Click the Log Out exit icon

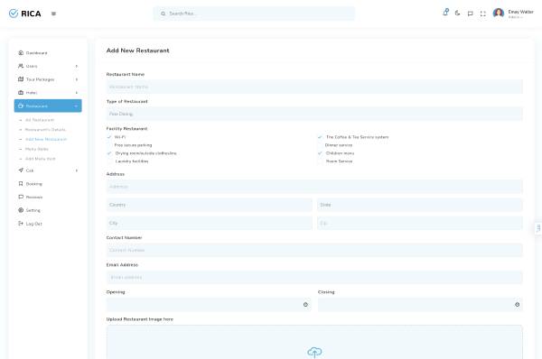click(21, 224)
